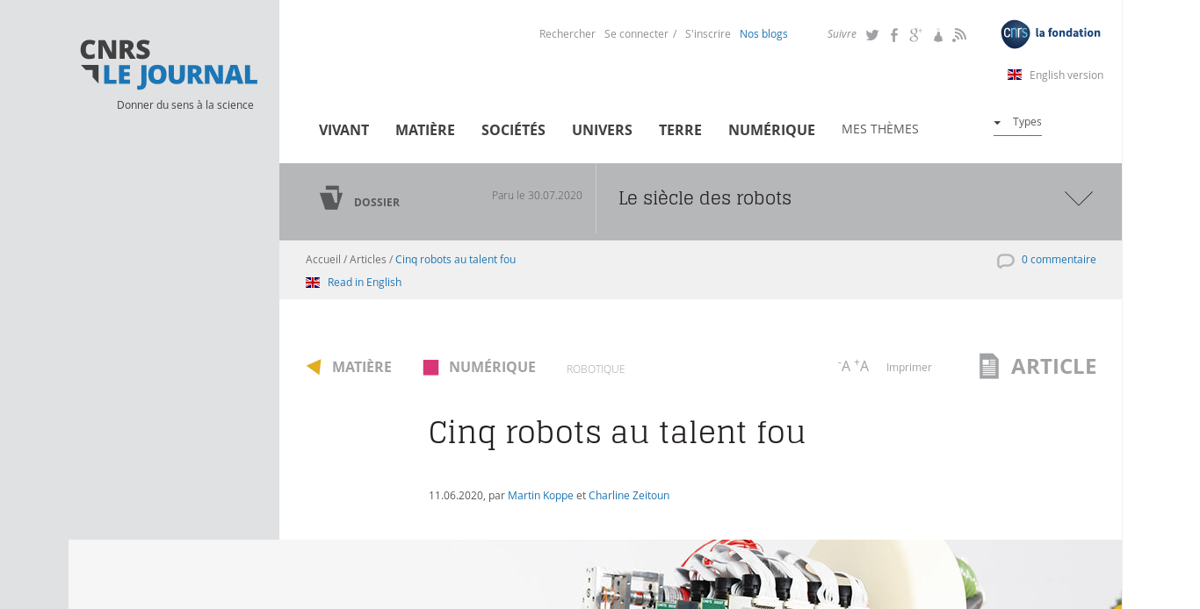
Task: Click the Dossier label
Action: click(x=377, y=203)
